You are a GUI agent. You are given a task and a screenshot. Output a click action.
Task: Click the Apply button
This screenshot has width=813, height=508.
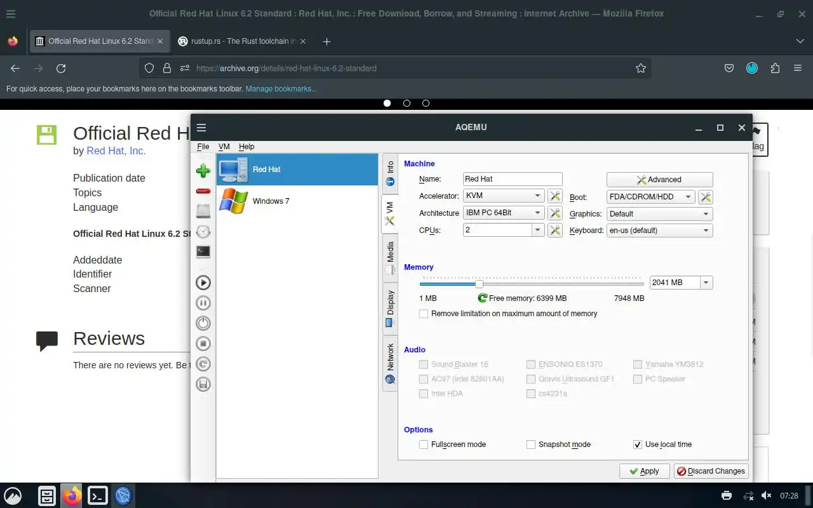[x=644, y=471]
